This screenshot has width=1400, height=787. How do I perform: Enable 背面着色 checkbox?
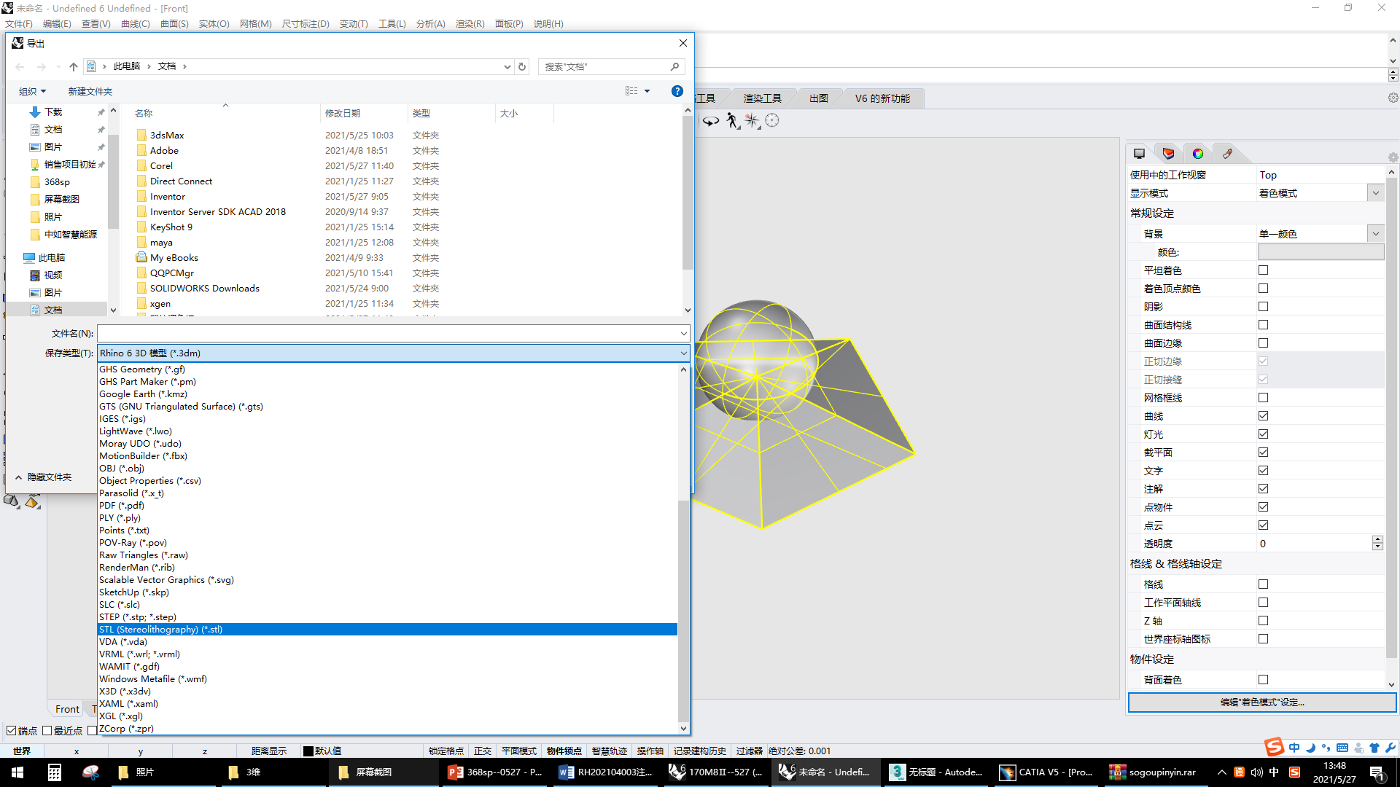(1264, 679)
